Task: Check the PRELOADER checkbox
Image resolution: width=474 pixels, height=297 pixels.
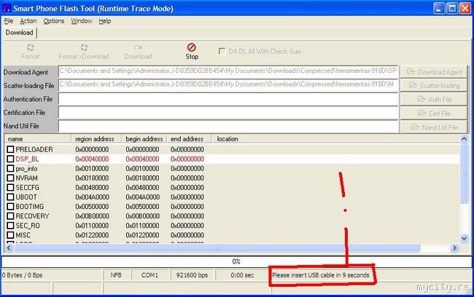Action: pyautogui.click(x=11, y=149)
